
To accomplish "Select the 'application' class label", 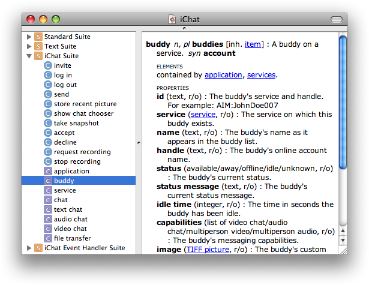I will click(71, 172).
